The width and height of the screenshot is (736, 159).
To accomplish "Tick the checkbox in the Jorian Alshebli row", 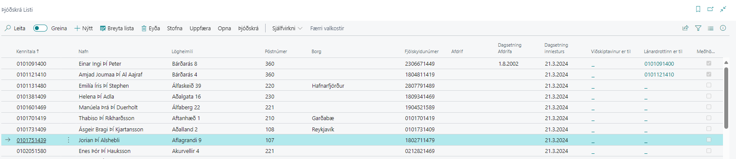I will tap(709, 140).
